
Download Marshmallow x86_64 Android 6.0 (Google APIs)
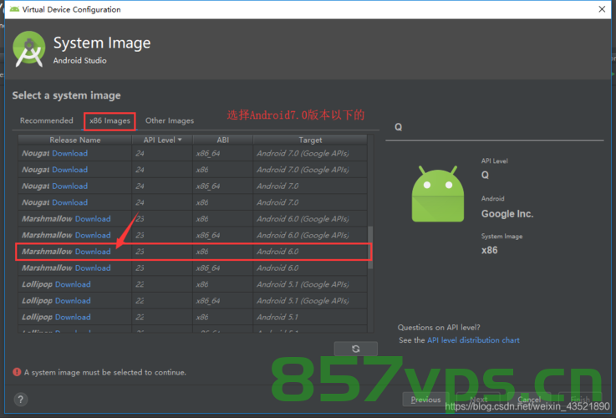point(93,235)
